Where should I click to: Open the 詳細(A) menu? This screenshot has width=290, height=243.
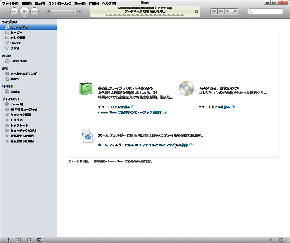tap(94, 3)
